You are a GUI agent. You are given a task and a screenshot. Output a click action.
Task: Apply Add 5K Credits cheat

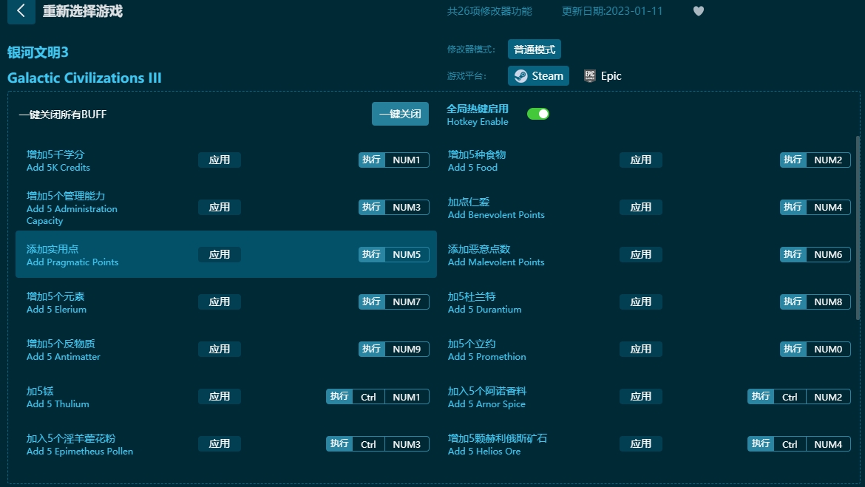(220, 160)
